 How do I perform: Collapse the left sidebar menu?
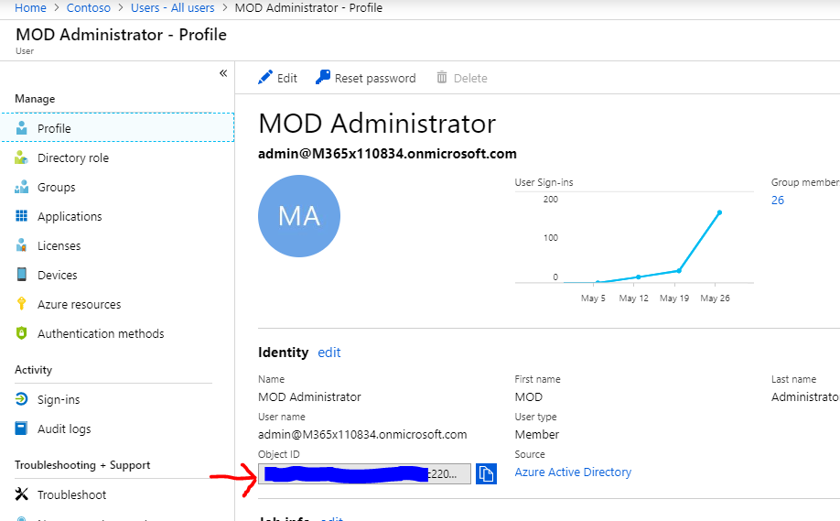tap(222, 73)
